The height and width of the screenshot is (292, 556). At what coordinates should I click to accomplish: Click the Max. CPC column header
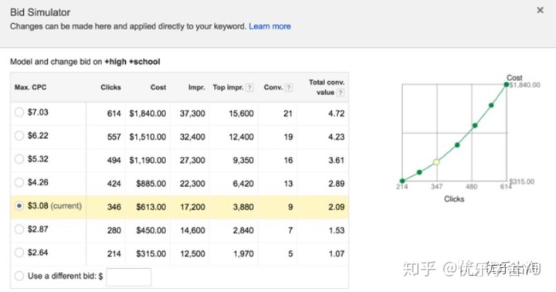click(x=30, y=87)
